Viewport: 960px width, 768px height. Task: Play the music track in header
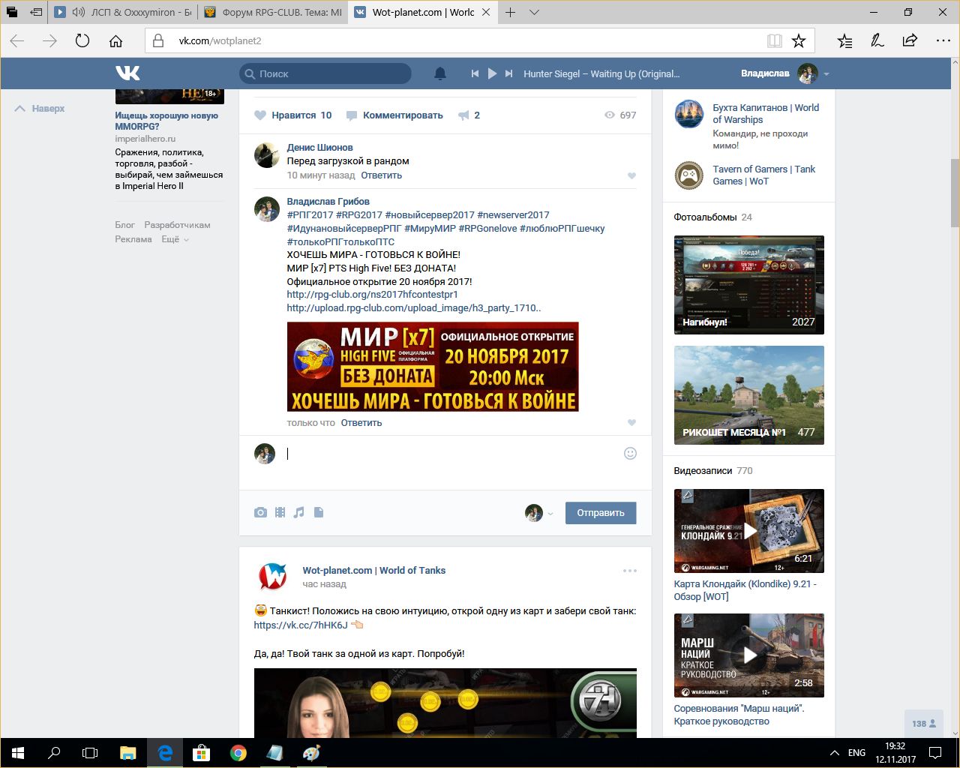(492, 73)
